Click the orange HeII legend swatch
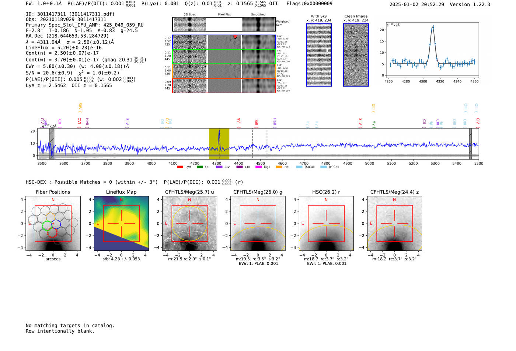 [x=279, y=167]
